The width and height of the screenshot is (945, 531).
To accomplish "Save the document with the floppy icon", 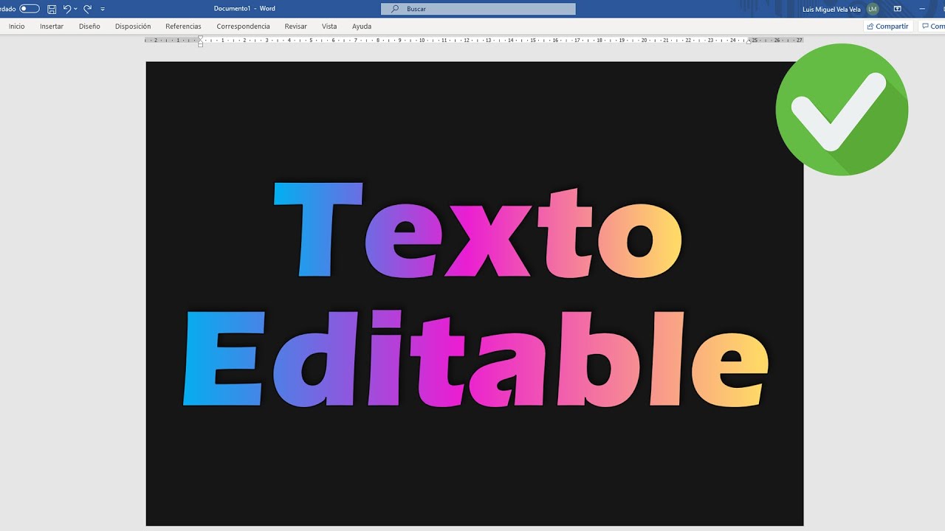I will pyautogui.click(x=52, y=9).
